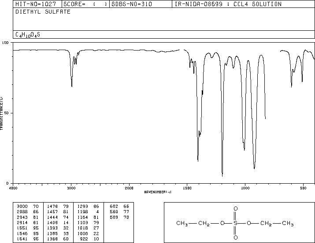Click the WAVENUMBER x-axis title

coord(158,192)
